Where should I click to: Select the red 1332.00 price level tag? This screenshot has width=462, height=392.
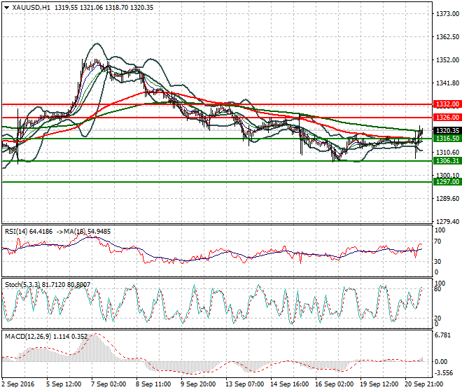tap(447, 104)
